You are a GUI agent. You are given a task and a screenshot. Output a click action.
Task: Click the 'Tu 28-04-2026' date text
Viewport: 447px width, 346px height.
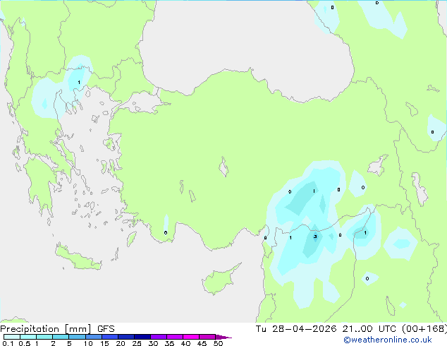[x=296, y=329]
